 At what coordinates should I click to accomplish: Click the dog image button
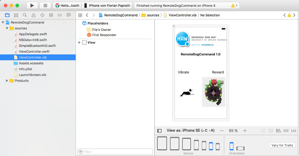point(187,93)
